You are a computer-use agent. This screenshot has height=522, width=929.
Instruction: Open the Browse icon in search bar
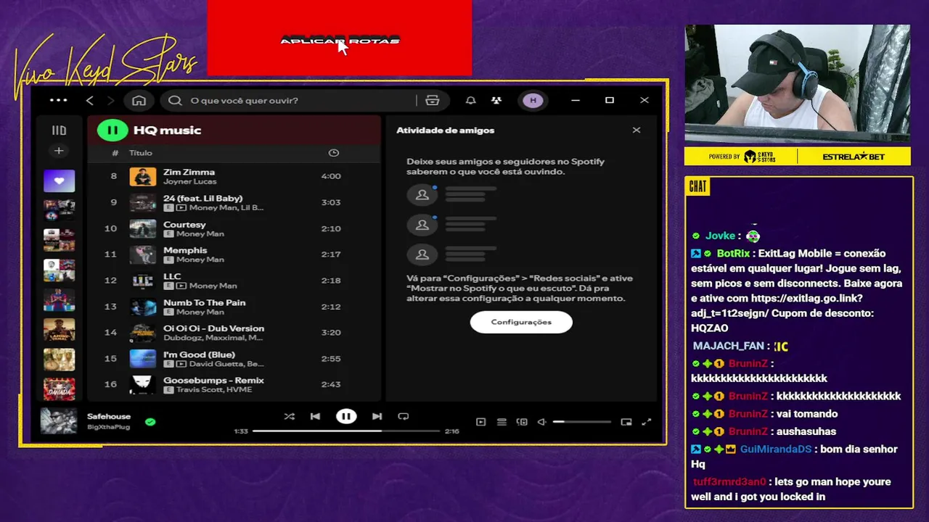[x=433, y=100]
